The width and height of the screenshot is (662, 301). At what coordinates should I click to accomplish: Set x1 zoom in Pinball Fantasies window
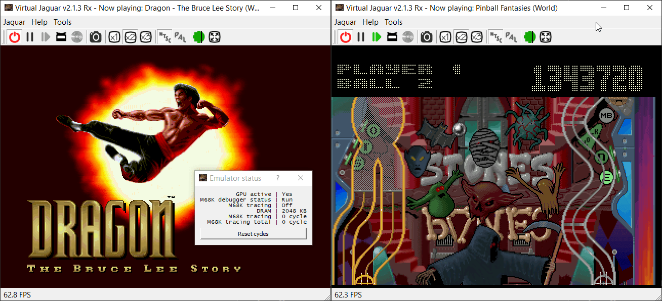tap(445, 37)
